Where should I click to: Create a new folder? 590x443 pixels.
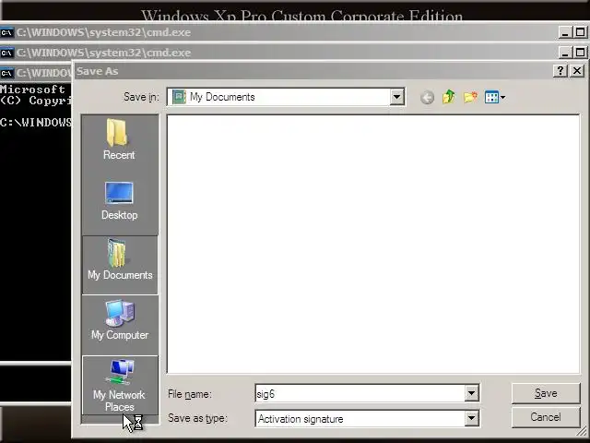(x=470, y=97)
